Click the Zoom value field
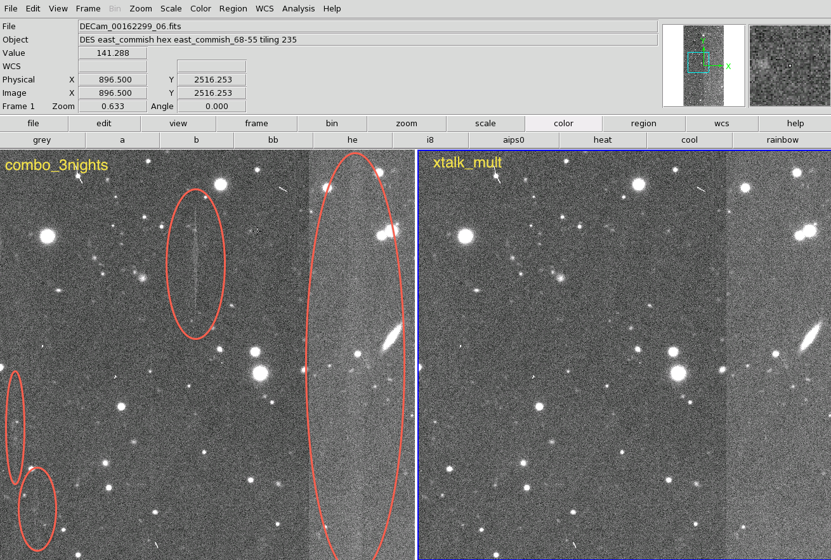 112,107
